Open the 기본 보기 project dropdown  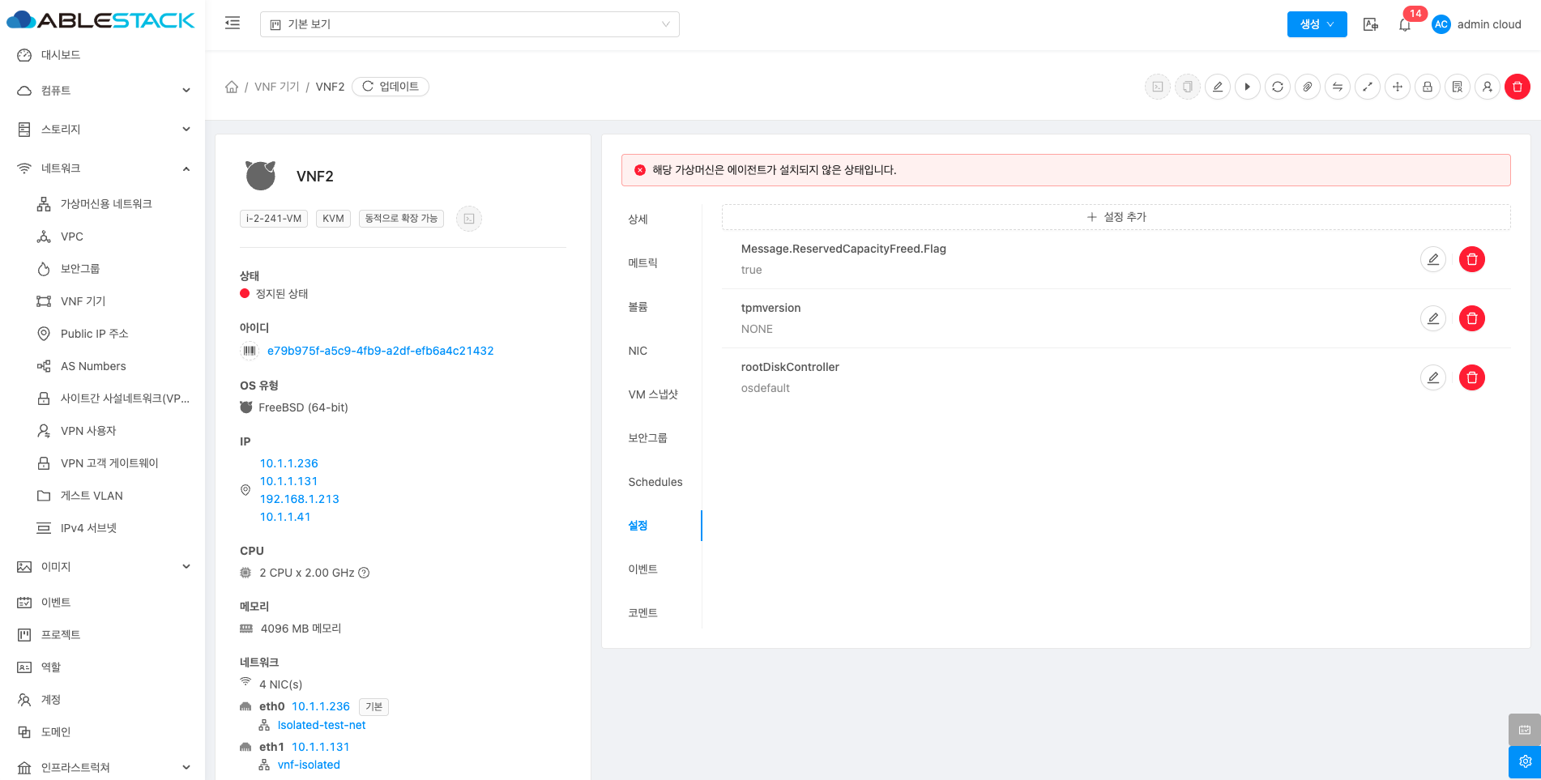469,24
